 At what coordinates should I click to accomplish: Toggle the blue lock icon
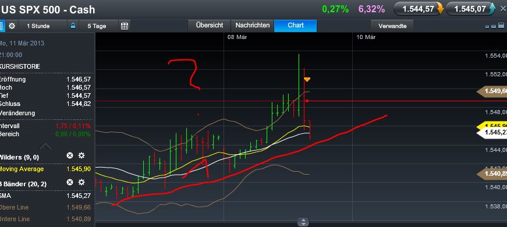click(x=73, y=26)
